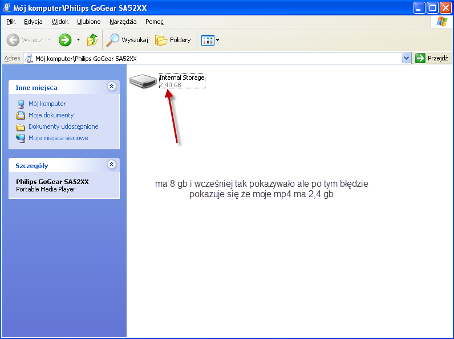
Task: Click Portable Media Player text
Action: click(46, 189)
